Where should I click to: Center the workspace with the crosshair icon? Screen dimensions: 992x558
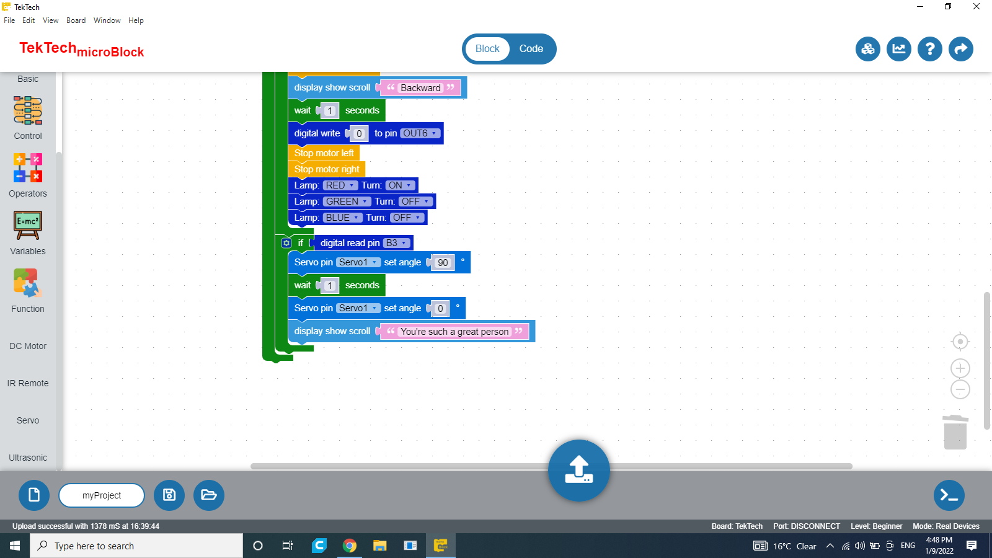point(960,342)
